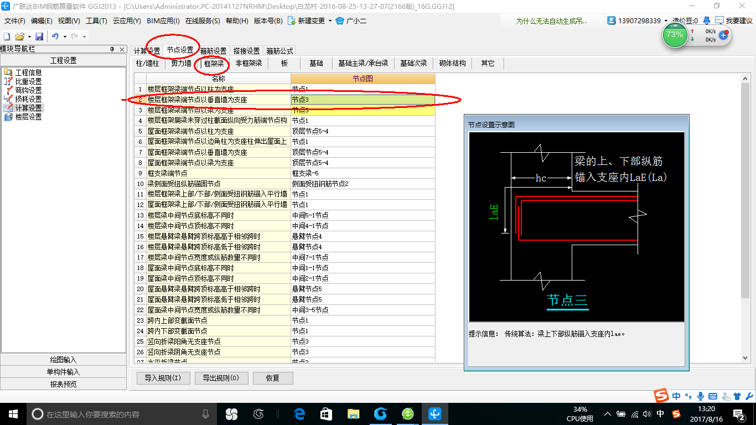Viewport: 756px width, 425px height.
Task: Open 报表预览 navigation section
Action: (64, 384)
